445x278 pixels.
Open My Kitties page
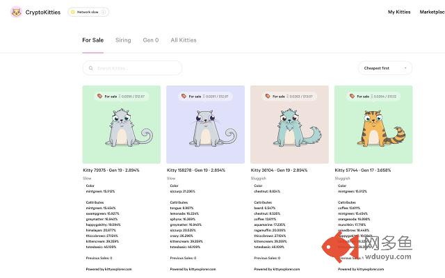pos(399,12)
